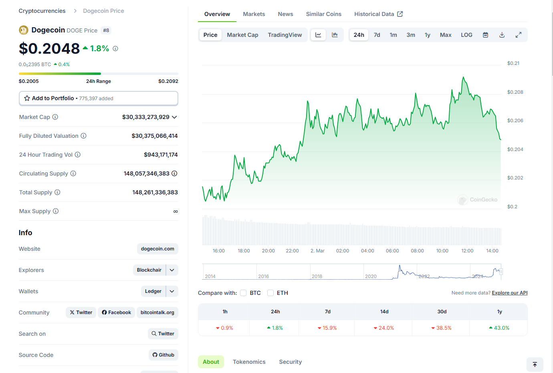Enable BTC comparison checkbox

[243, 293]
